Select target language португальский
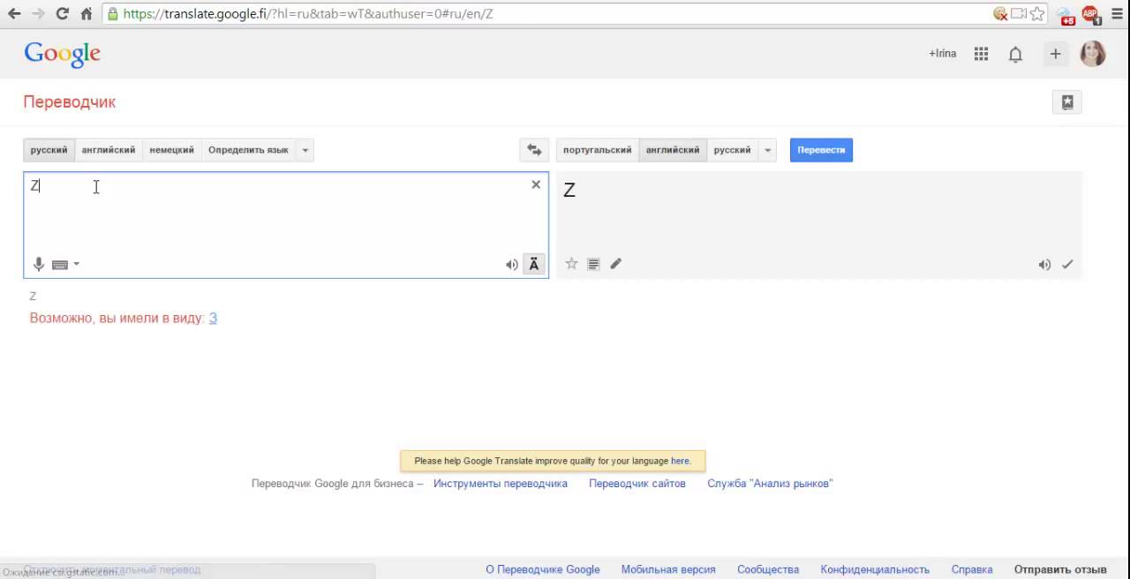 (598, 150)
